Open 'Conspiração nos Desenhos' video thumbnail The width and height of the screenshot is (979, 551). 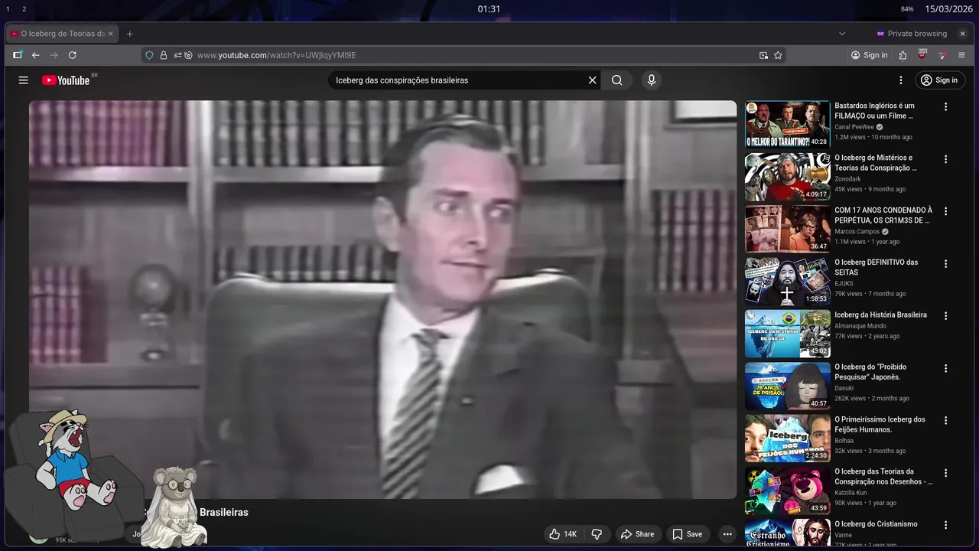coord(788,491)
